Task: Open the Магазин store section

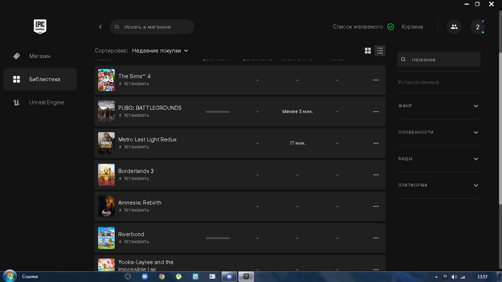Action: click(x=40, y=56)
